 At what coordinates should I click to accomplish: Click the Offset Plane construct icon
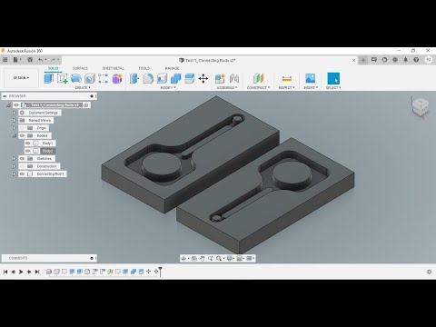tap(258, 78)
